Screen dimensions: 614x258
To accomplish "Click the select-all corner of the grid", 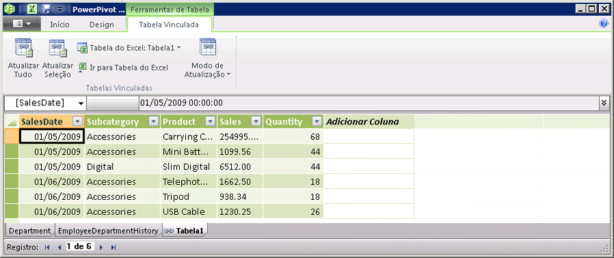I will pos(12,122).
